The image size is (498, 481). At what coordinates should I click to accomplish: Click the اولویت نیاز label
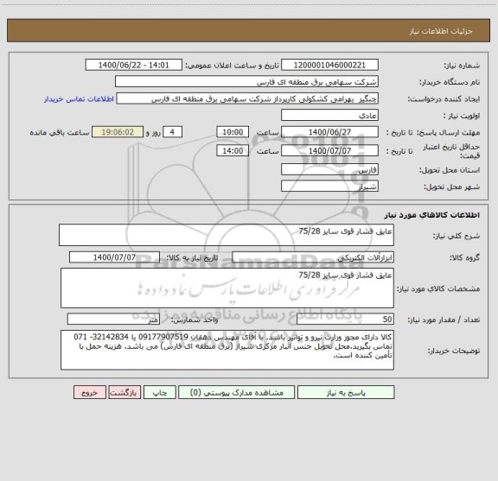click(x=462, y=116)
